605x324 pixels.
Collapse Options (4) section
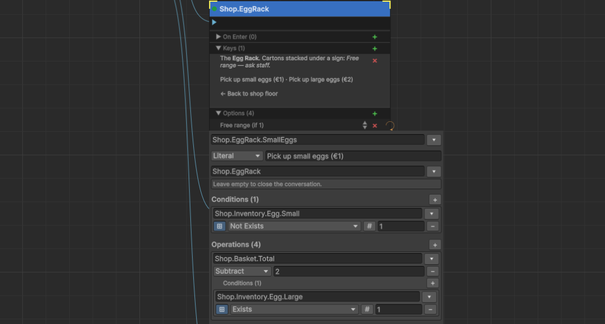tap(219, 113)
